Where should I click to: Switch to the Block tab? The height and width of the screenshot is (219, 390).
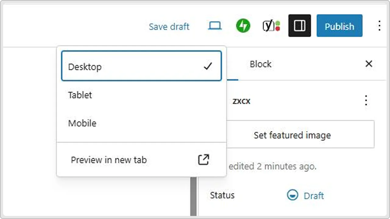[261, 64]
